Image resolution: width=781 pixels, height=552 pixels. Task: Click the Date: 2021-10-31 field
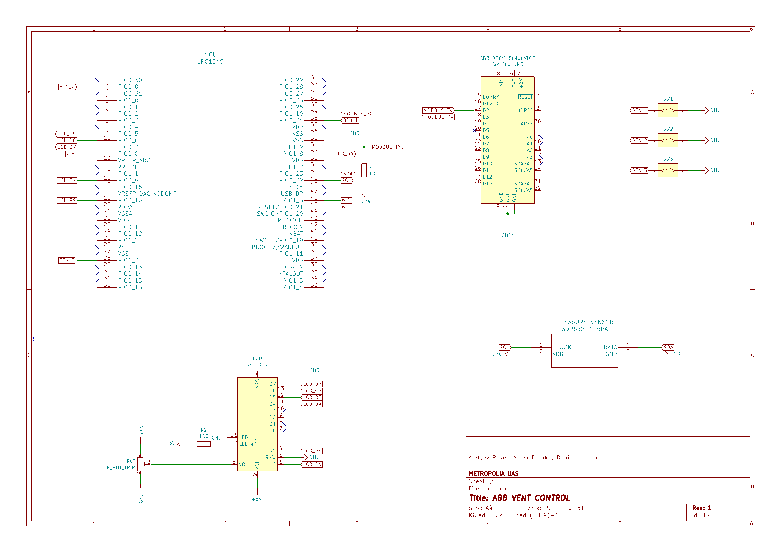(555, 508)
